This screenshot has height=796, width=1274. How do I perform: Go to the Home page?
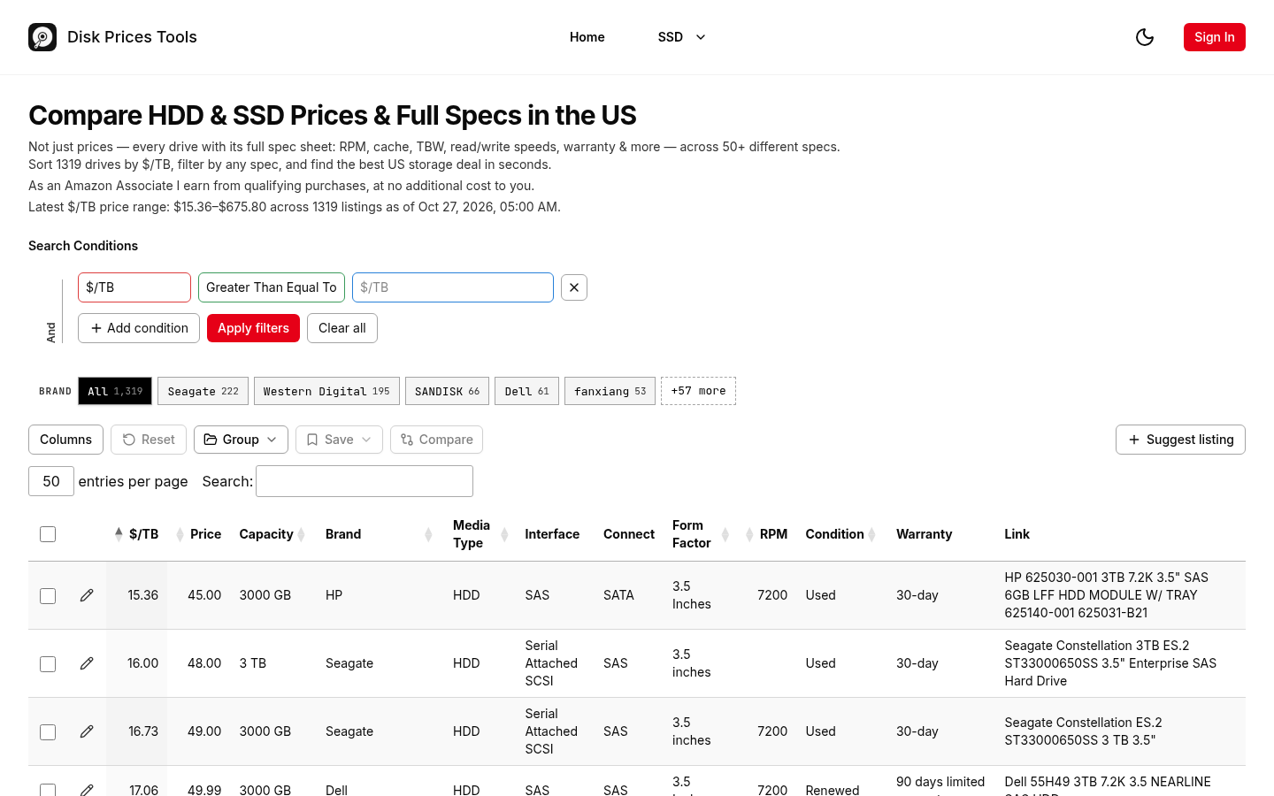[587, 37]
